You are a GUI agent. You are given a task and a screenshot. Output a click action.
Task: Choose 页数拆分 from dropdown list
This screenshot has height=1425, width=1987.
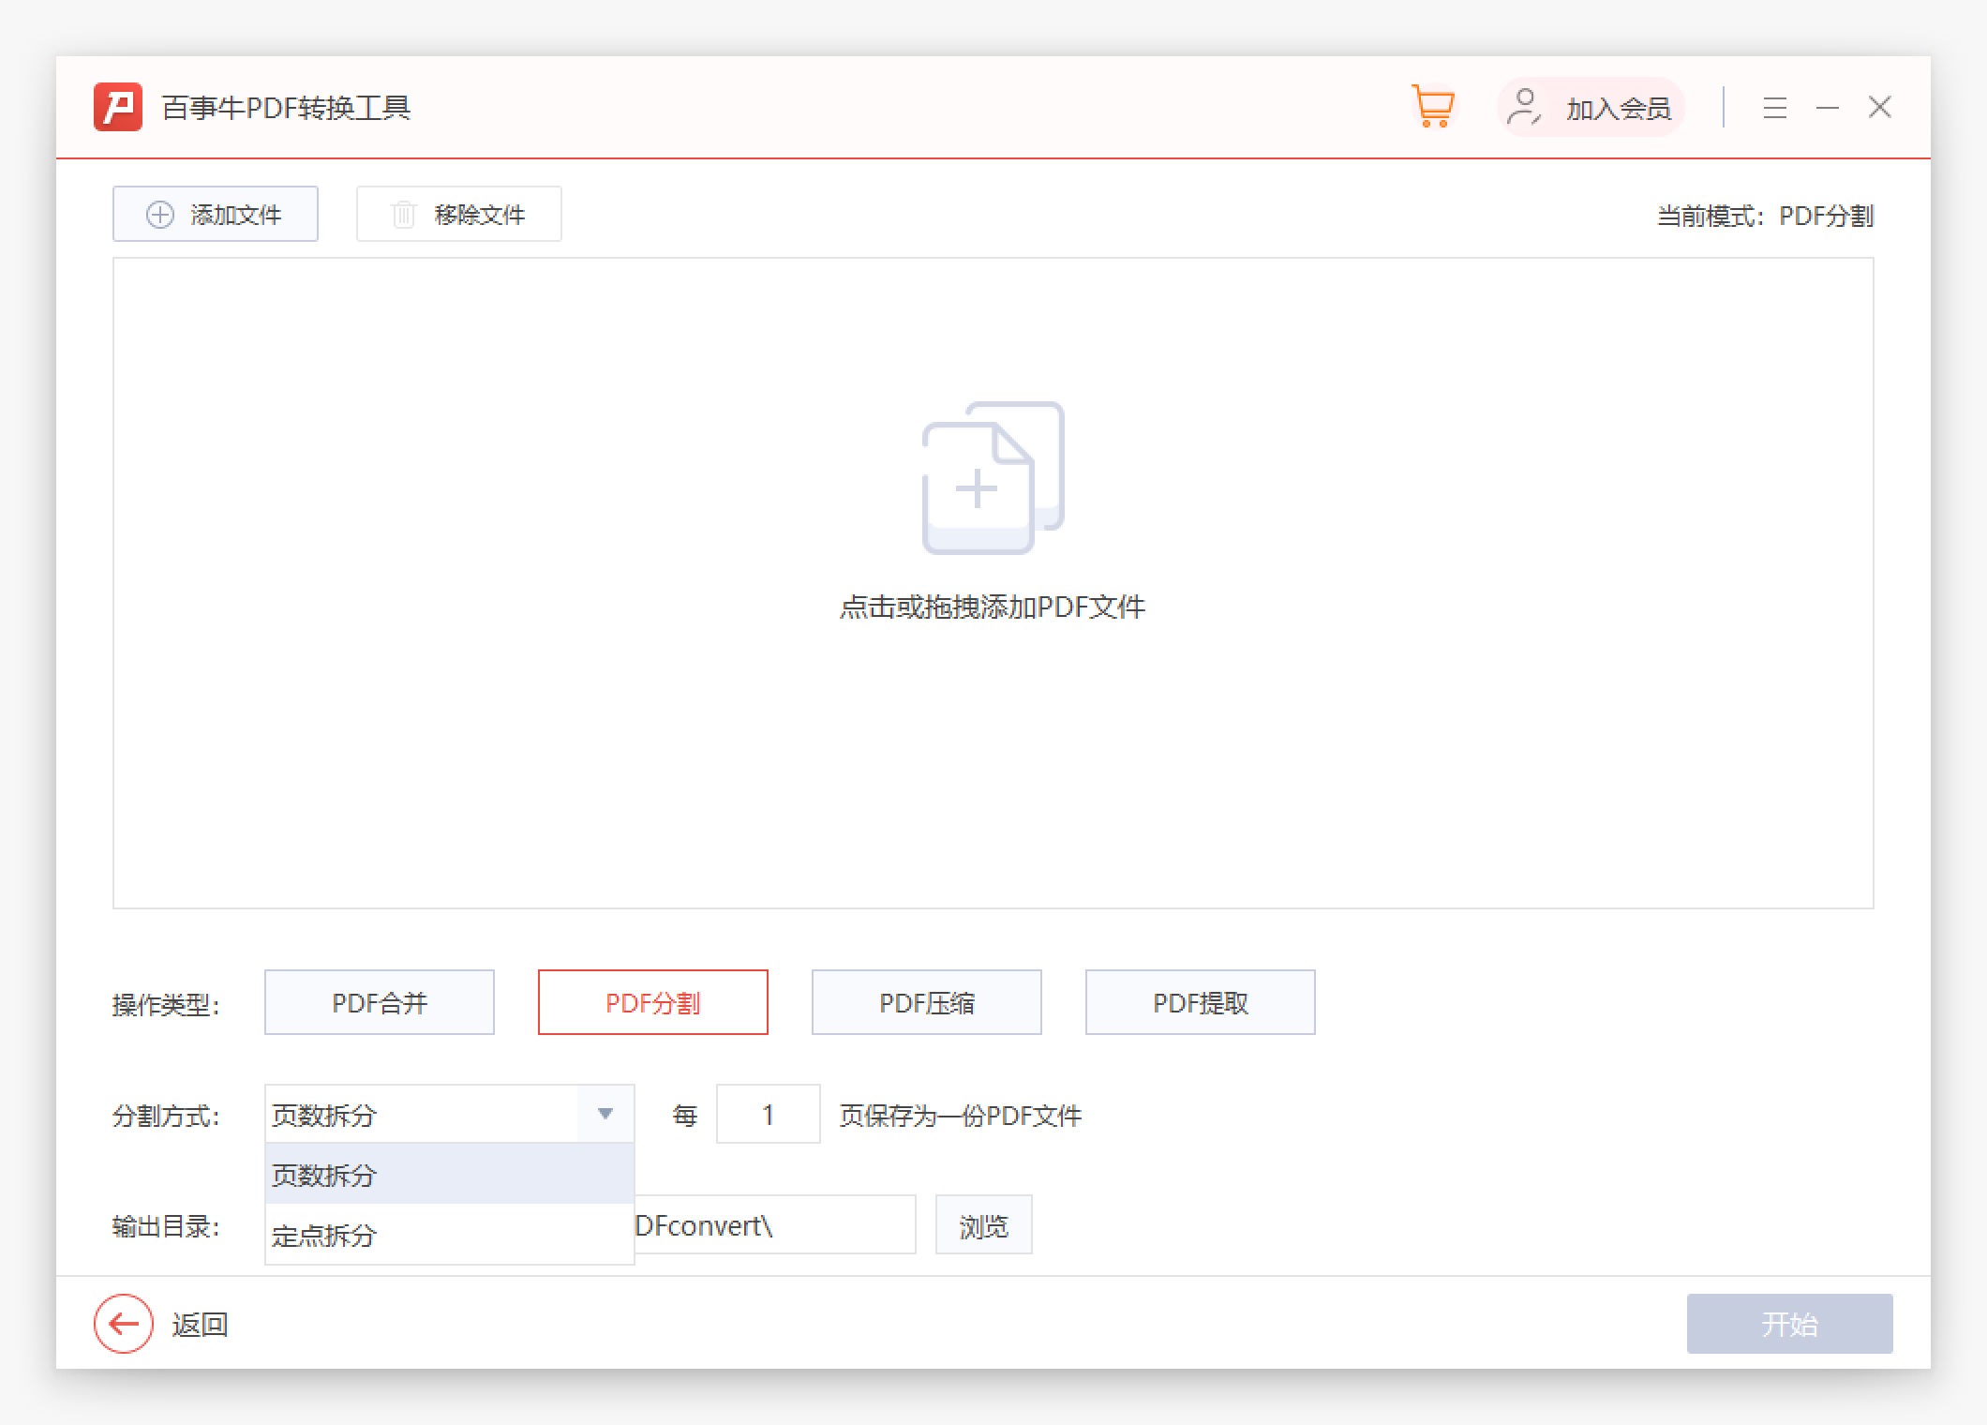[449, 1175]
